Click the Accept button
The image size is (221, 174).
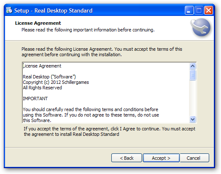point(161,158)
